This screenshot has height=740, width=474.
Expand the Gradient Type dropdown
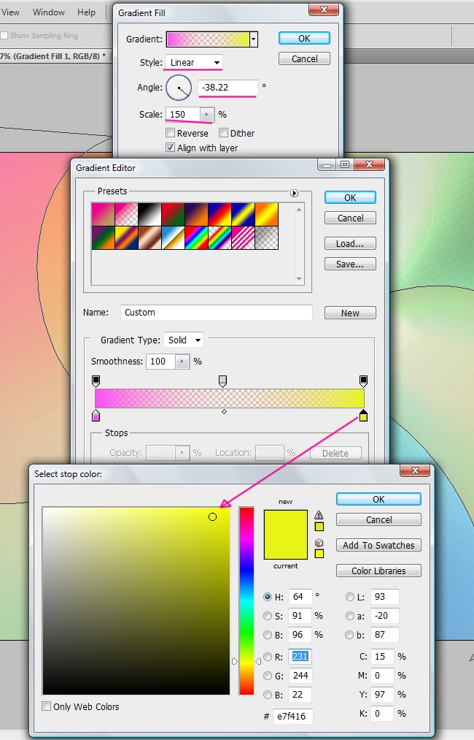tap(184, 340)
